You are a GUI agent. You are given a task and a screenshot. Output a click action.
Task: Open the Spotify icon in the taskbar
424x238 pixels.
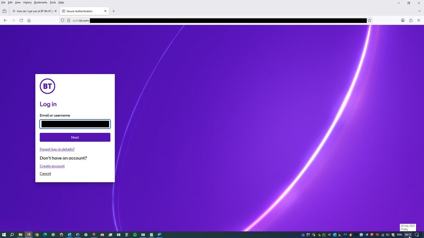point(135,235)
